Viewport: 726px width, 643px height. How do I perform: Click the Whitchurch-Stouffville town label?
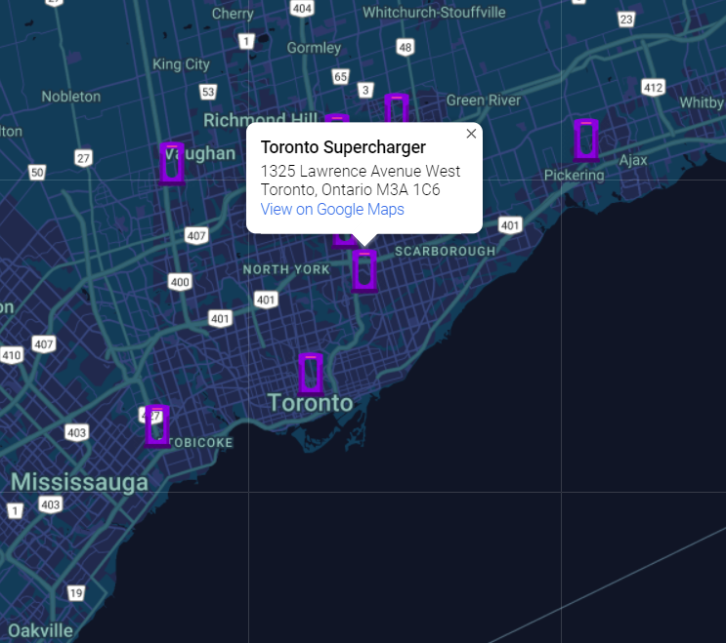coord(434,13)
